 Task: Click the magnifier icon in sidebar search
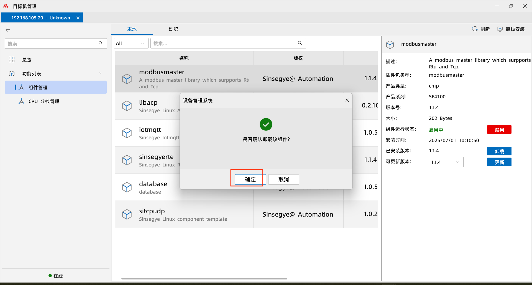(101, 43)
